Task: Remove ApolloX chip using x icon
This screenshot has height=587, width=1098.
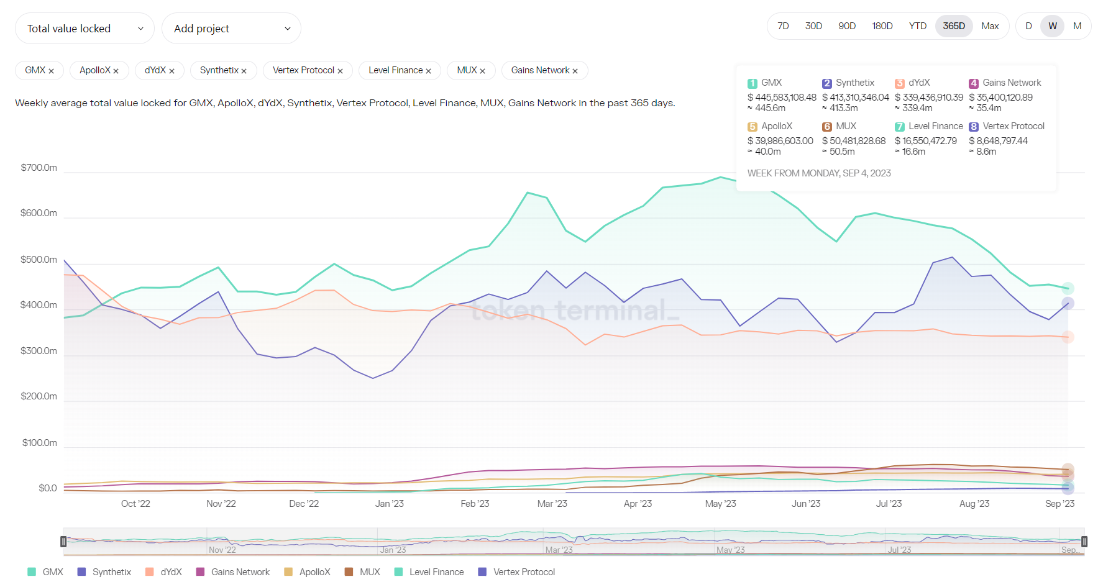Action: (x=116, y=71)
